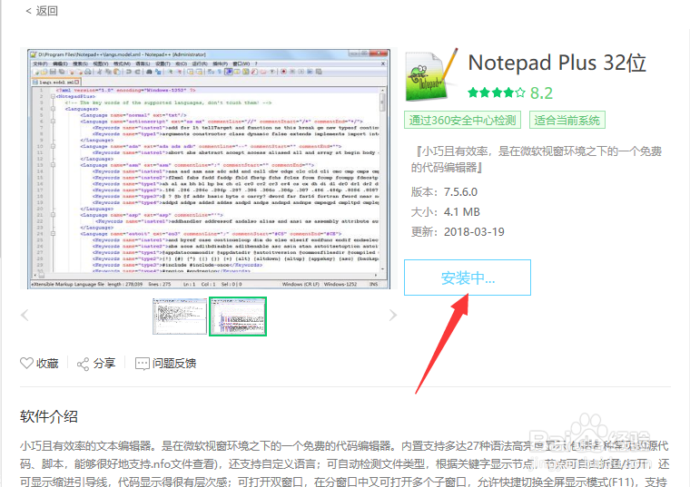Viewport: 690px width, 487px height.
Task: Click the version text 7.5.6.0
Action: coord(460,192)
